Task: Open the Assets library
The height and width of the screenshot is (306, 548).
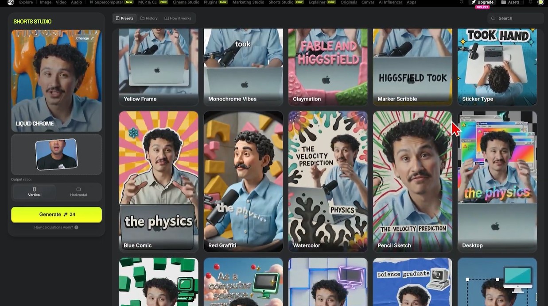Action: pyautogui.click(x=510, y=2)
